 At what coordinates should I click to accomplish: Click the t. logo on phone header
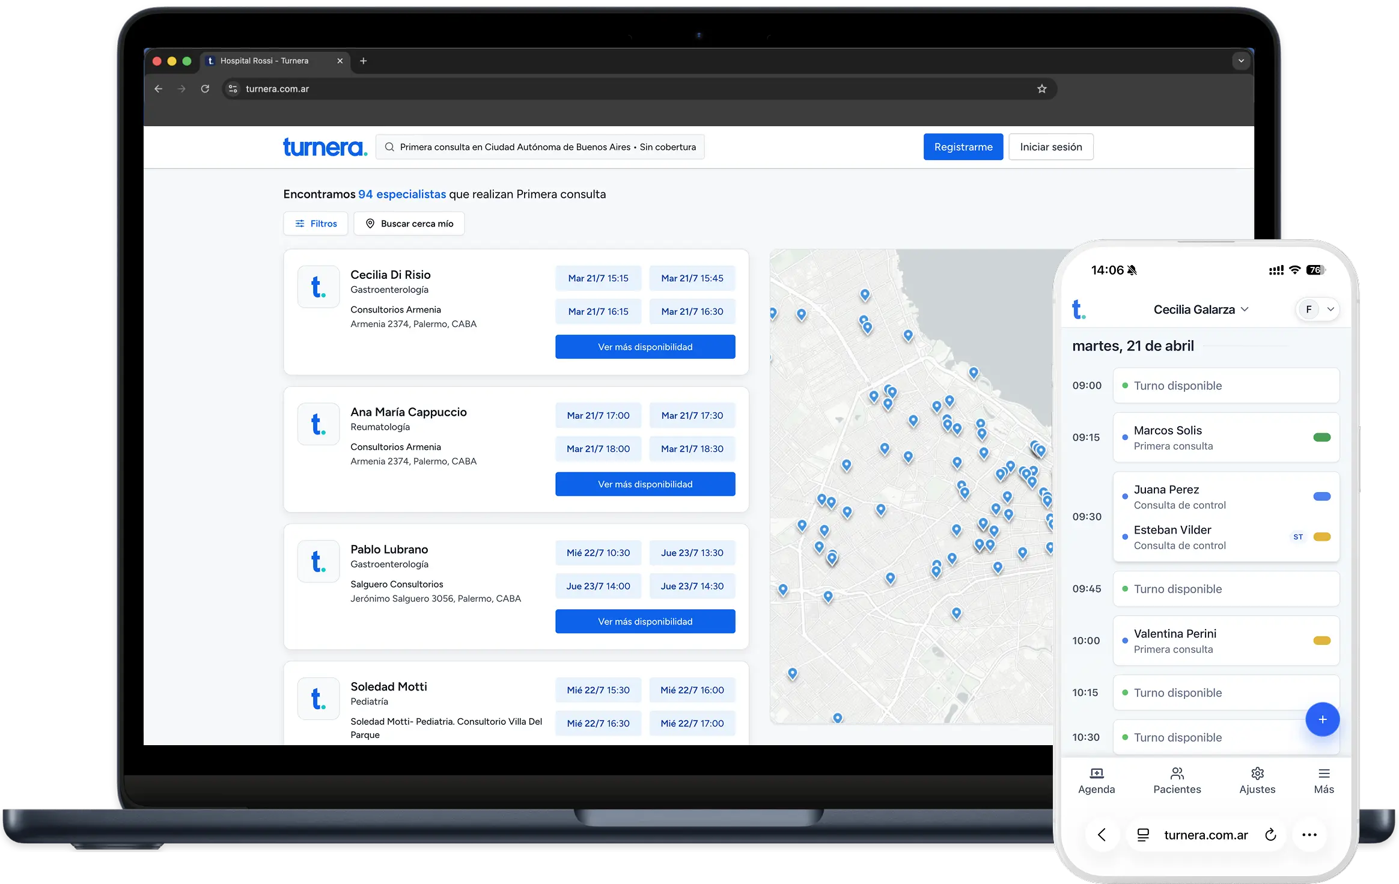click(x=1079, y=309)
